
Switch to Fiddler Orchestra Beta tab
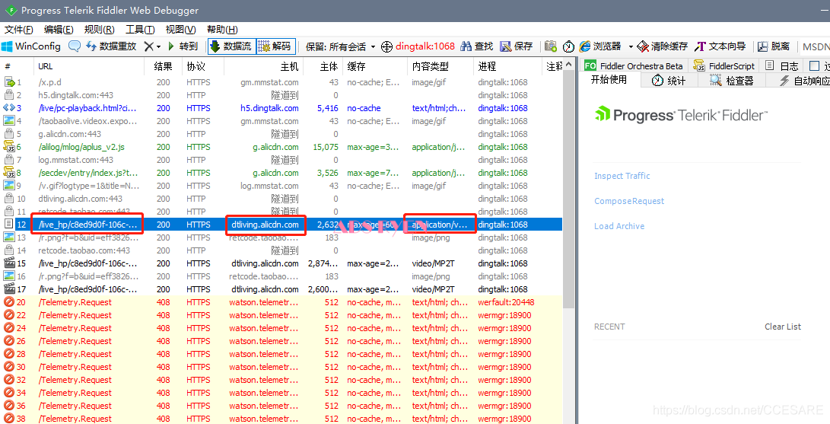[634, 65]
